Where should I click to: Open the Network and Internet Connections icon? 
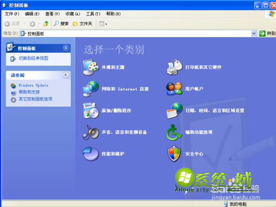91,89
